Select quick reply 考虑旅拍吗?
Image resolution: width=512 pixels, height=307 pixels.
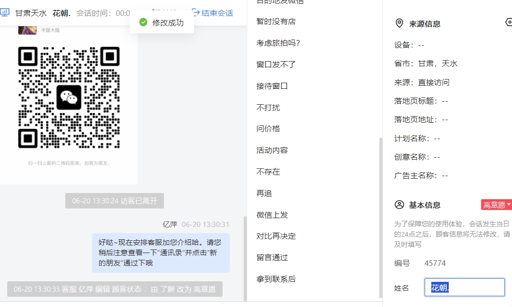click(278, 43)
